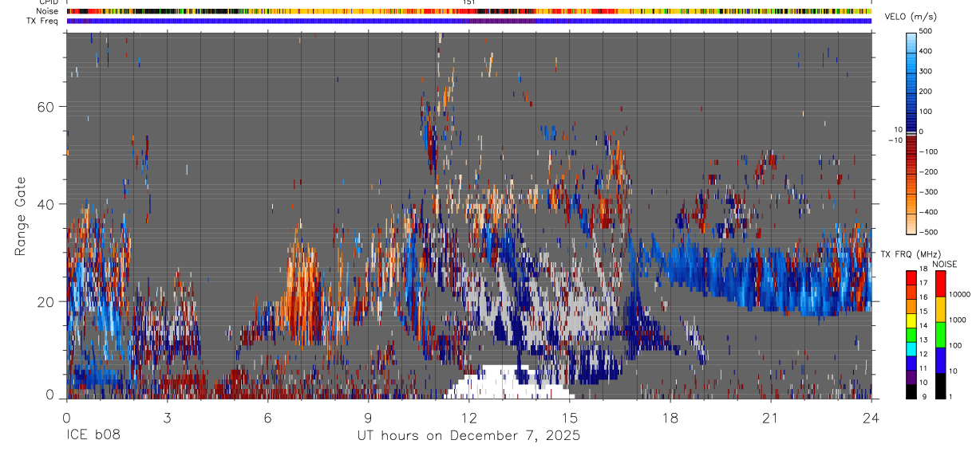980x452 pixels.
Task: Click the green 13–14 MHz TX FRQ swatch
Action: tap(911, 333)
